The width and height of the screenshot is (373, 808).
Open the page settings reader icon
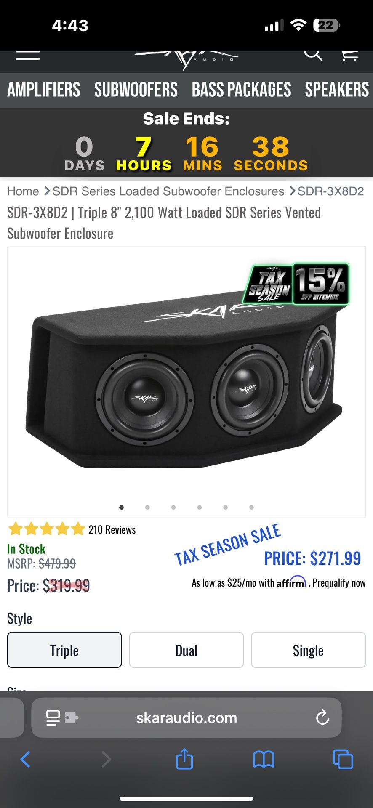[62, 718]
